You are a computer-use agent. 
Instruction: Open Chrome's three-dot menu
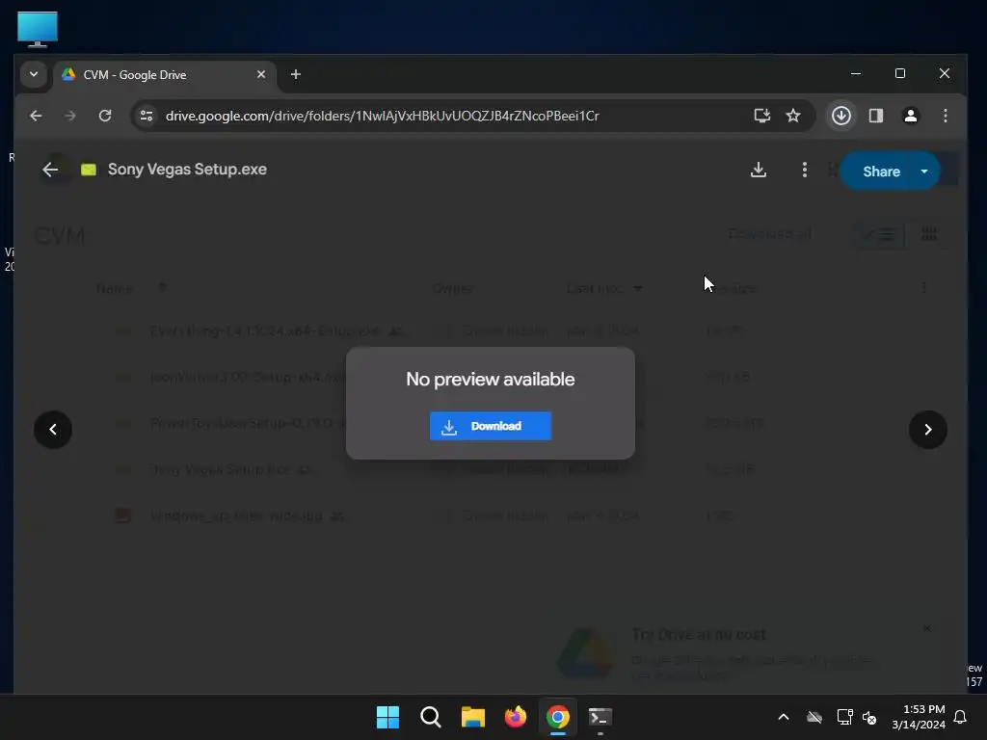point(945,116)
